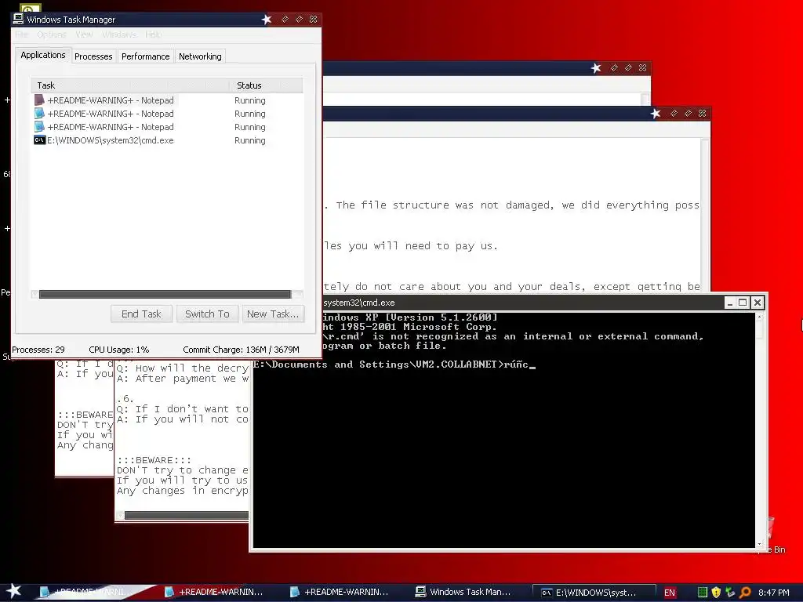Click the cmd command prompt input line
This screenshot has width=803, height=602.
394,364
